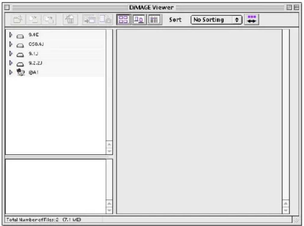Click the window collapse box
This screenshot has width=304, height=226.
tap(296, 8)
